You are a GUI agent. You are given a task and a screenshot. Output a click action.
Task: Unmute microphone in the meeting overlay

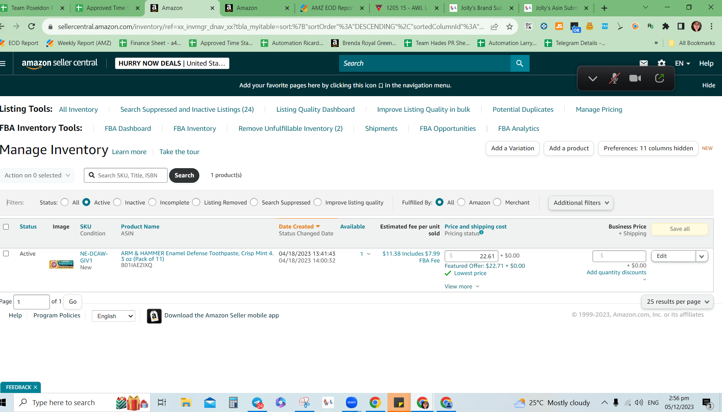pyautogui.click(x=614, y=78)
